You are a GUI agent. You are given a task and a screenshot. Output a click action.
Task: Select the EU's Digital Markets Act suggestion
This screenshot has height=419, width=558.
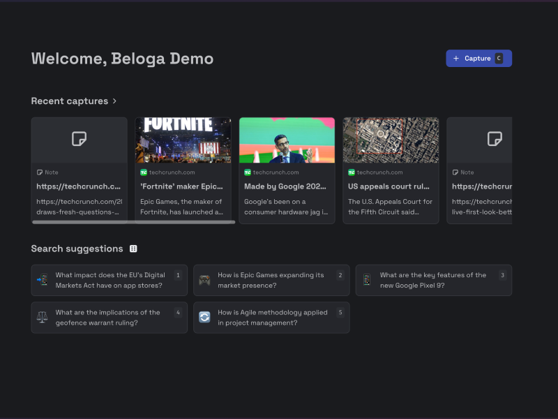(x=110, y=280)
